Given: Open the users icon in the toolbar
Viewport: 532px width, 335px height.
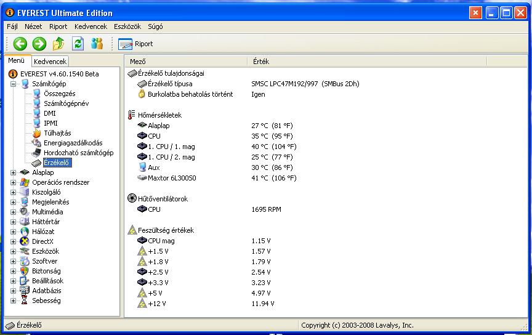Looking at the screenshot, I should click(x=97, y=44).
